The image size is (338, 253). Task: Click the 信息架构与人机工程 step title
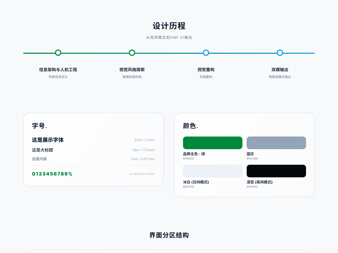coord(58,70)
